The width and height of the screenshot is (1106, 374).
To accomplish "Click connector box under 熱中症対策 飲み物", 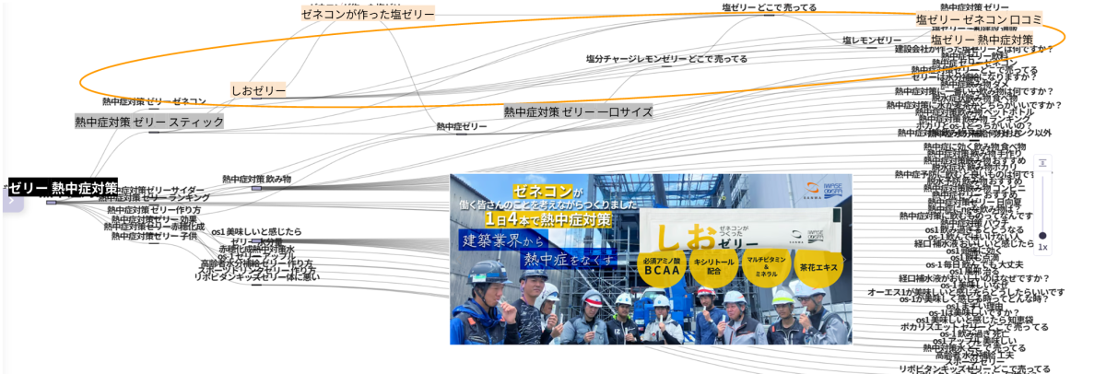I will (256, 188).
